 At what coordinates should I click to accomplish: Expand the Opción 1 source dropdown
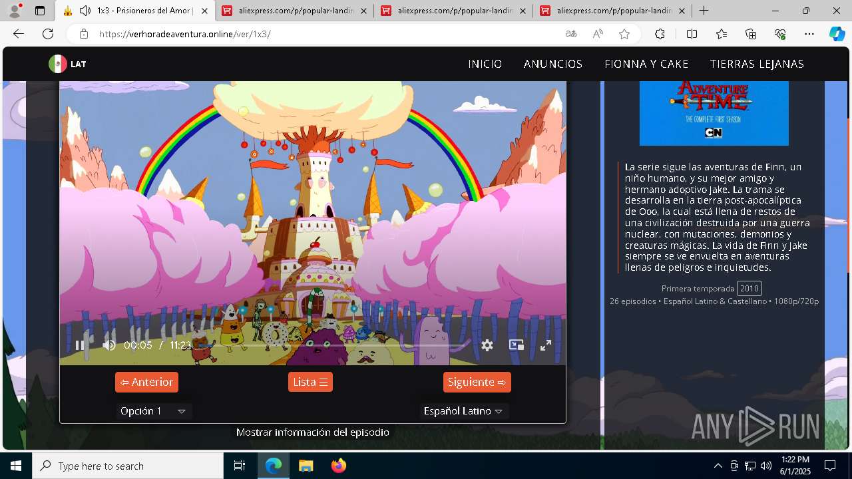point(154,411)
